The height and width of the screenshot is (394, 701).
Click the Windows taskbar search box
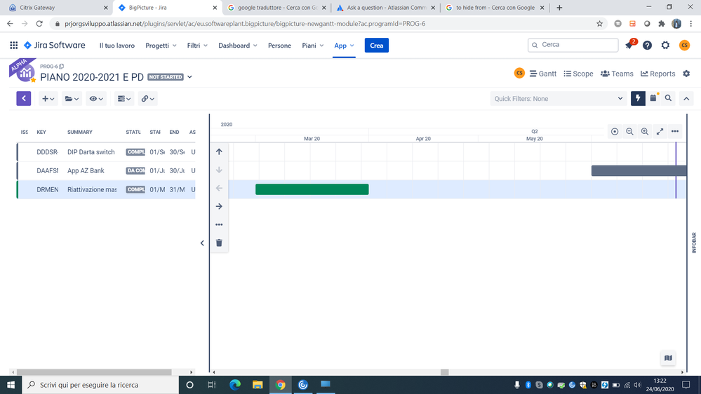[x=100, y=385]
